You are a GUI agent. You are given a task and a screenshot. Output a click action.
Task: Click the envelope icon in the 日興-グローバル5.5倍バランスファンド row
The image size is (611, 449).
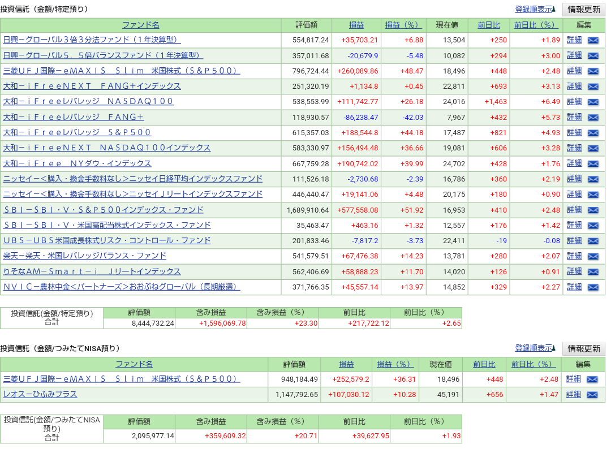593,55
